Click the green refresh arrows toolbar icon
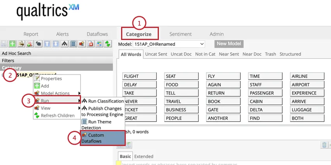Screen dimensions: 331x165 point(107,44)
